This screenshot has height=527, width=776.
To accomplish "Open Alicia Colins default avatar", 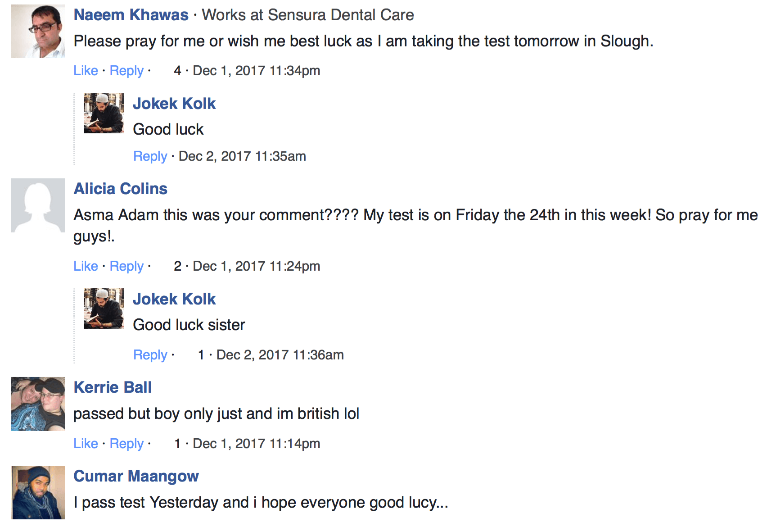I will (x=38, y=205).
